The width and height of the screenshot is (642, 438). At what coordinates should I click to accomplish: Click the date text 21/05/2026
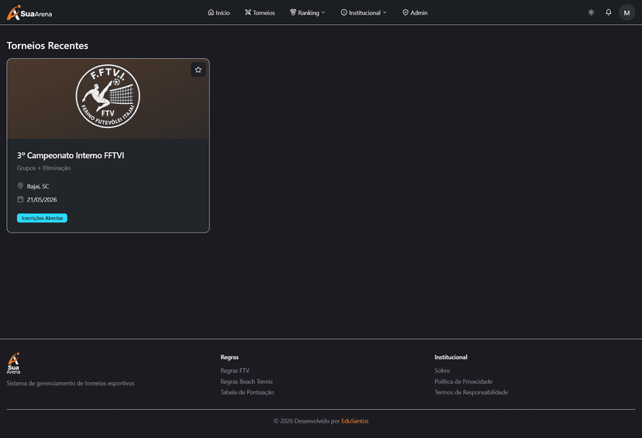pyautogui.click(x=42, y=200)
